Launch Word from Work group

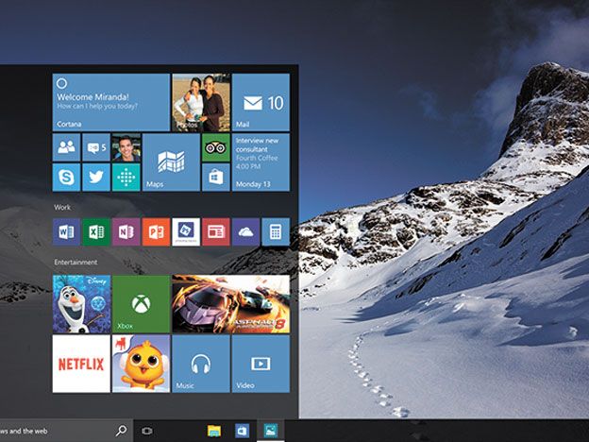pos(66,232)
